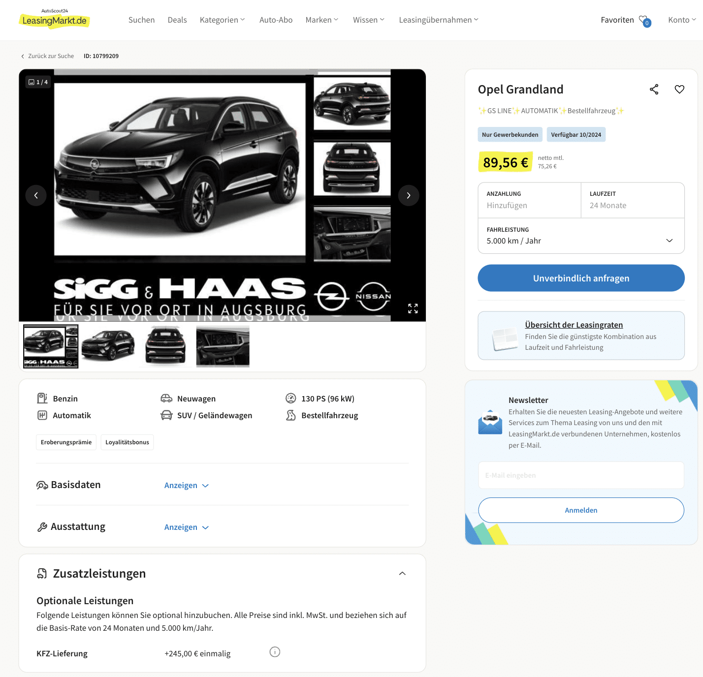Expand Basisdaten via Anzeigen
Image resolution: width=703 pixels, height=677 pixels.
pyautogui.click(x=187, y=486)
